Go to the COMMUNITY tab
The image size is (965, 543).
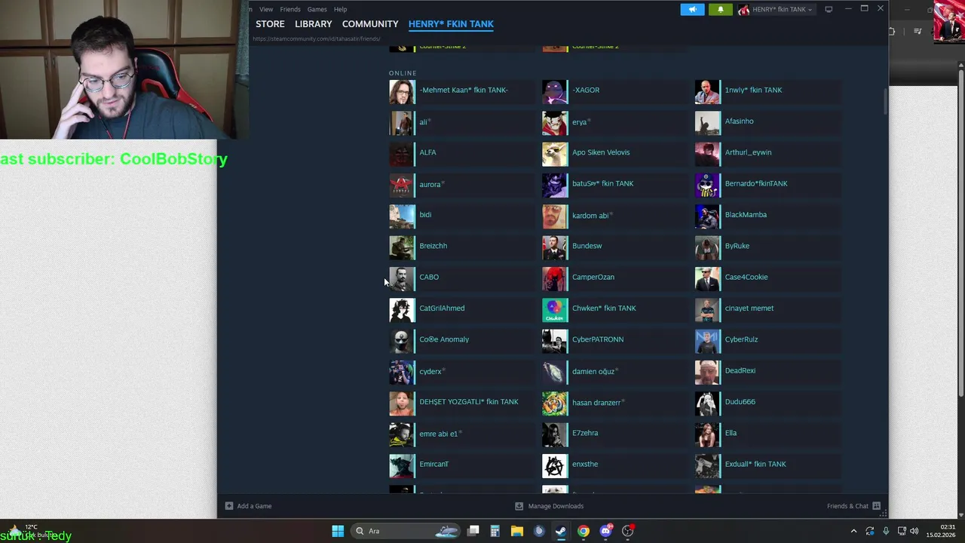370,24
